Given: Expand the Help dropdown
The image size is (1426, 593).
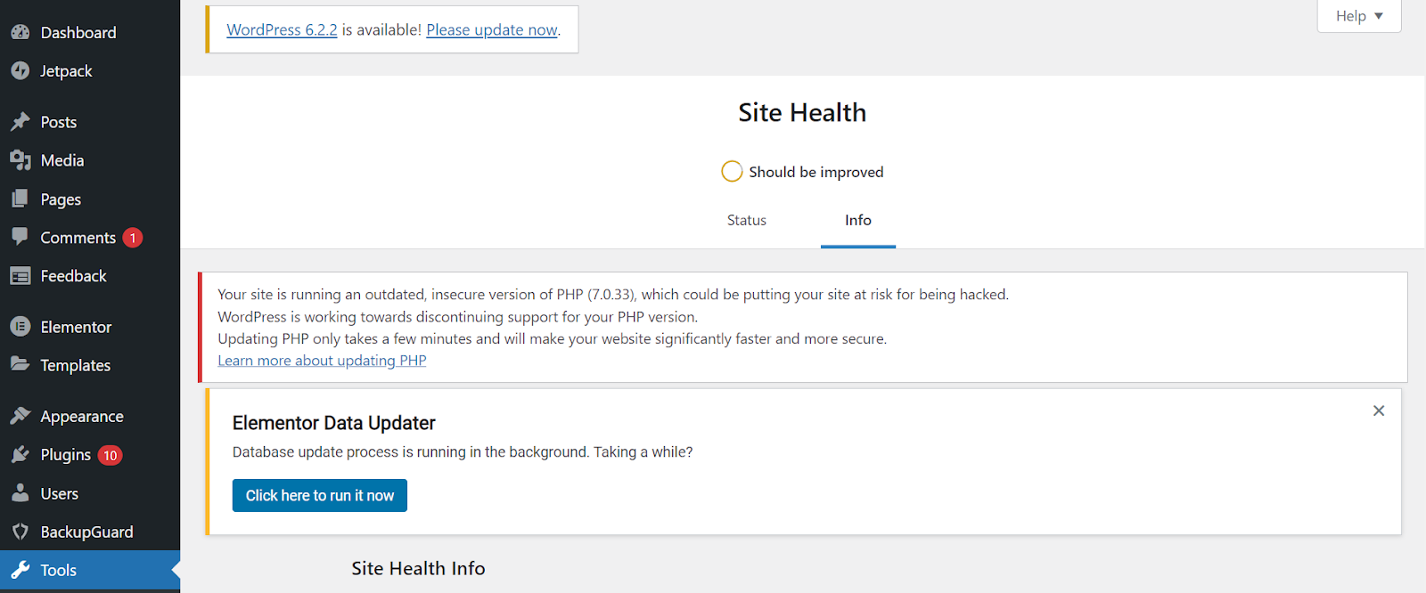Looking at the screenshot, I should click(1357, 16).
